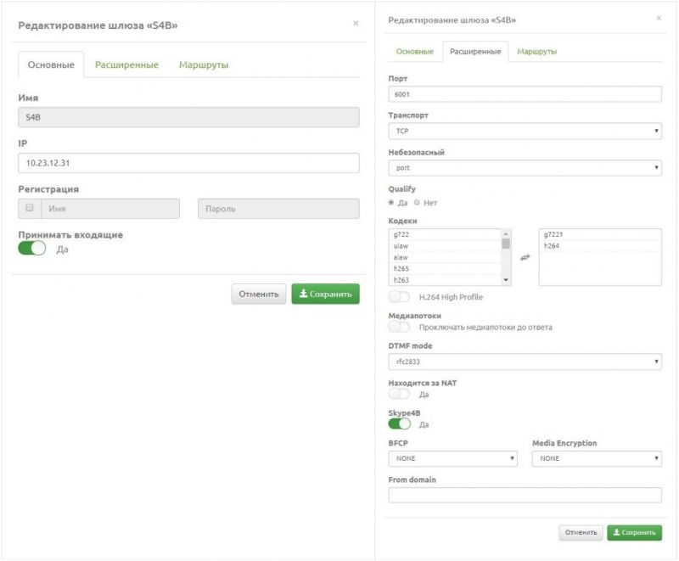Select the Qualify 'Нет' radio button
The width and height of the screenshot is (679, 561).
417,203
